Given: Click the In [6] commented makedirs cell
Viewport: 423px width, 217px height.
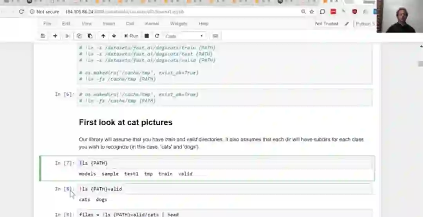Looking at the screenshot, I should tap(224, 98).
